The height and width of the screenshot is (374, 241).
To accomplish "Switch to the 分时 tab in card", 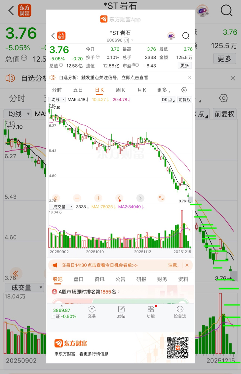I will [57, 90].
